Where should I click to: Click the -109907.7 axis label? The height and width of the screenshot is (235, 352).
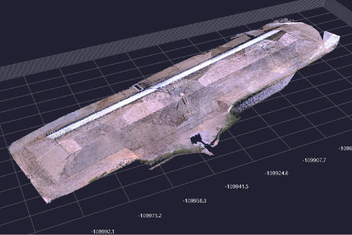pos(314,160)
